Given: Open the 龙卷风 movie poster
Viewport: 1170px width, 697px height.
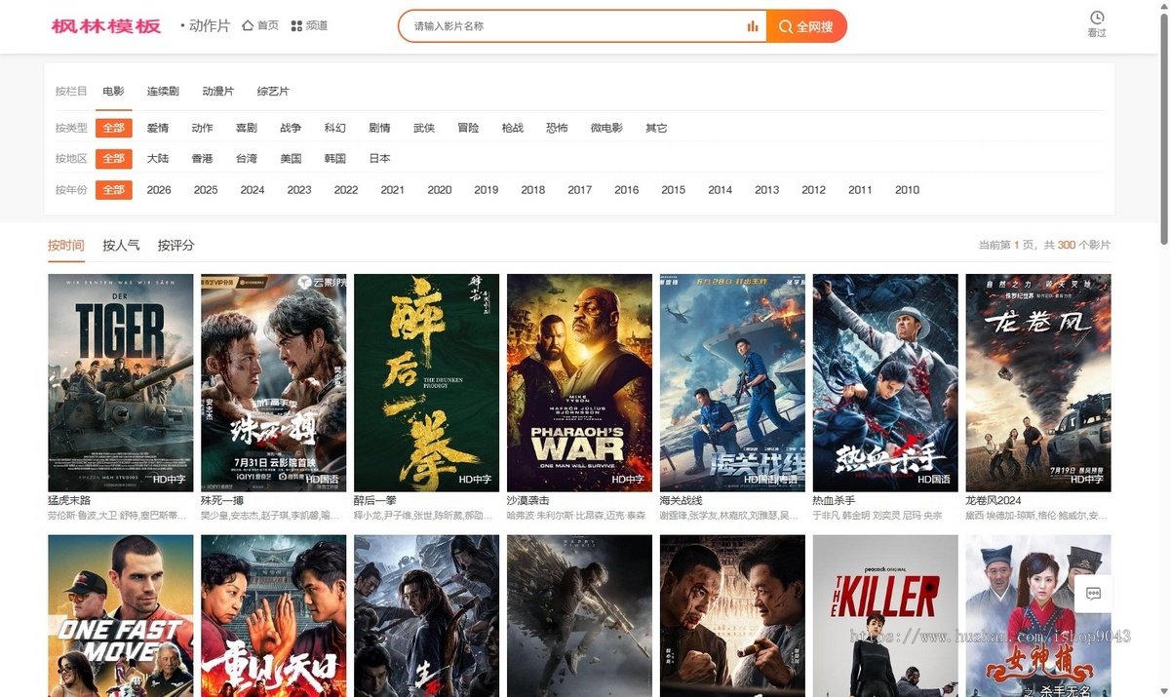Looking at the screenshot, I should tap(1038, 382).
